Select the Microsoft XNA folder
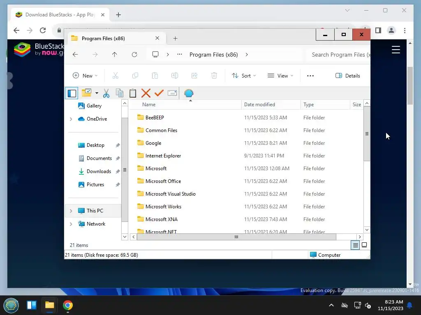This screenshot has height=315, width=421. [161, 219]
